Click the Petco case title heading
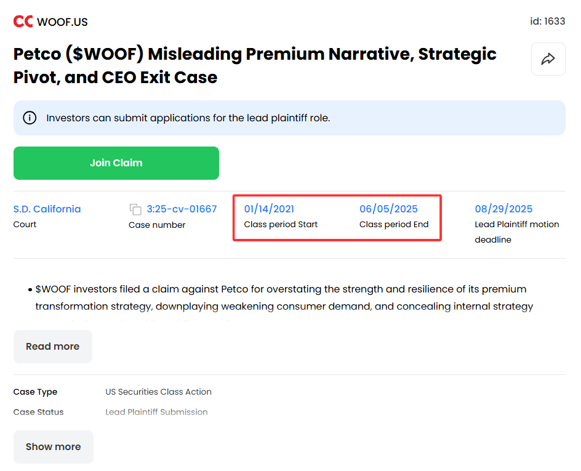Viewport: 581px width, 471px height. click(255, 66)
